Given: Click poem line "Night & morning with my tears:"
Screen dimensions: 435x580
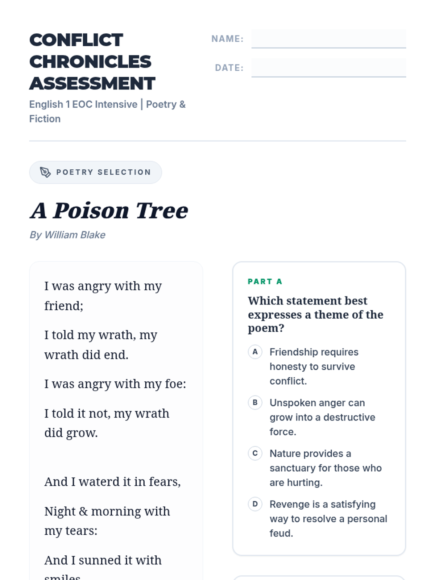Looking at the screenshot, I should [x=107, y=521].
